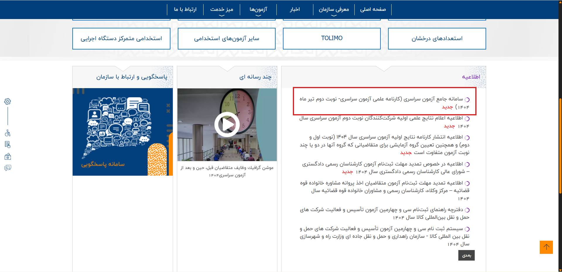Open the chat bubbles icon in sidebar
This screenshot has width=562, height=272.
[x=8, y=168]
